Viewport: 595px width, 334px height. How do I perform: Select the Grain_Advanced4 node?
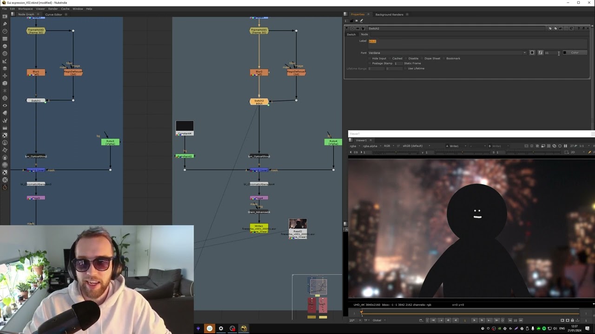(x=259, y=212)
